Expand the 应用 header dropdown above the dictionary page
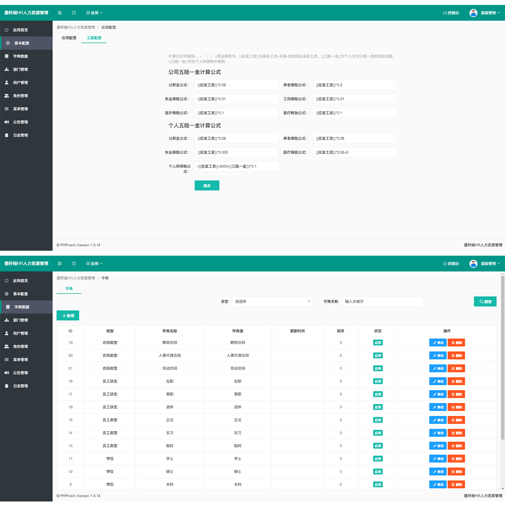 94,264
